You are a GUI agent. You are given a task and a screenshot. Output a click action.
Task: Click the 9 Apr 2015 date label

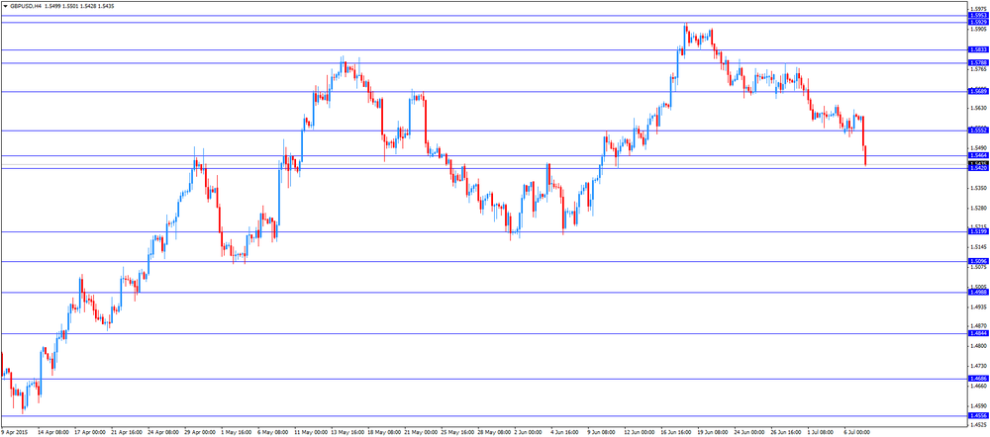(15, 433)
